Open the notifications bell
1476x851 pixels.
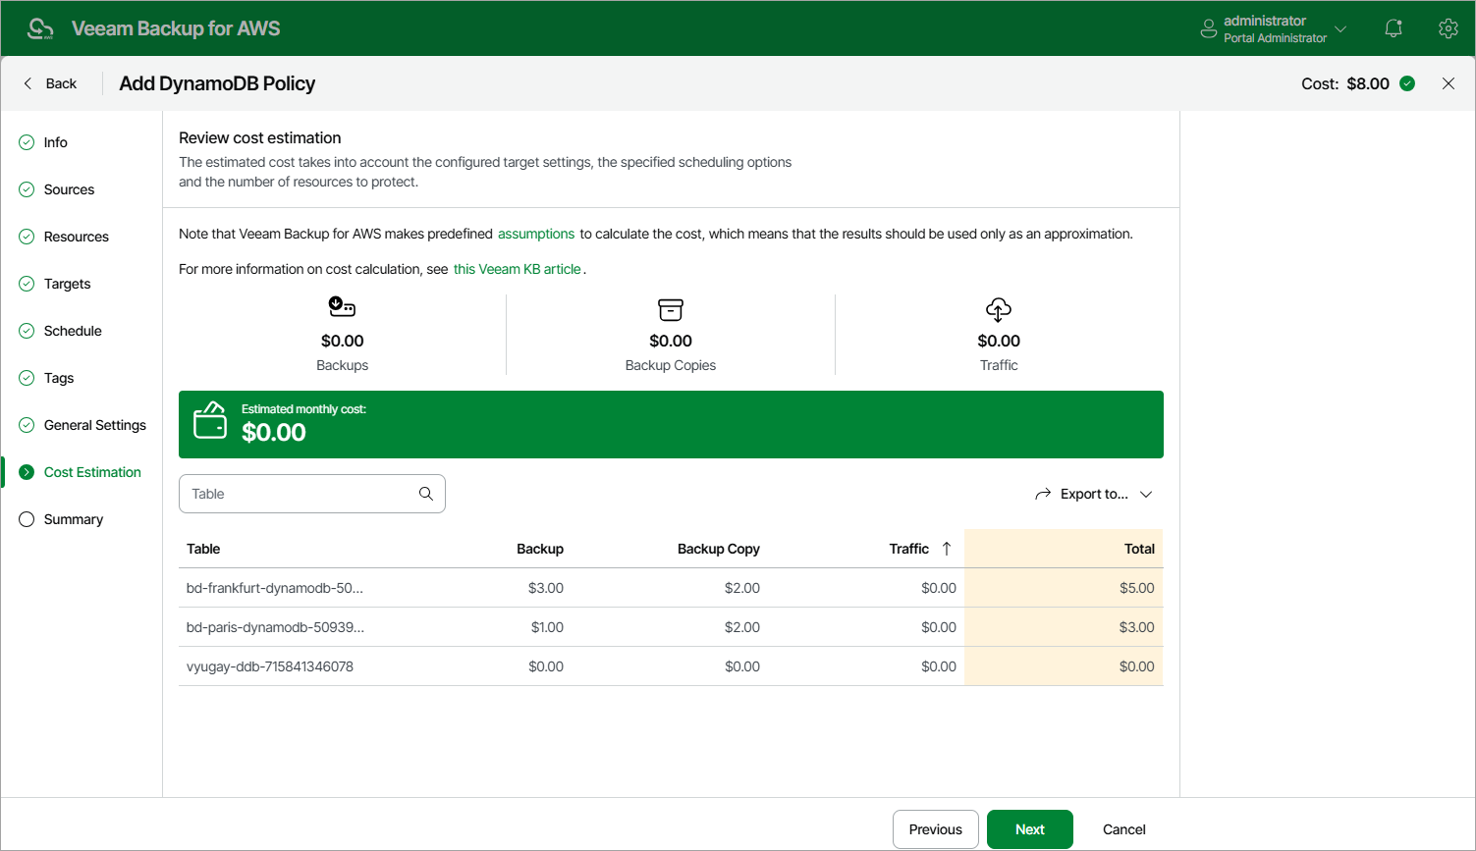point(1393,28)
